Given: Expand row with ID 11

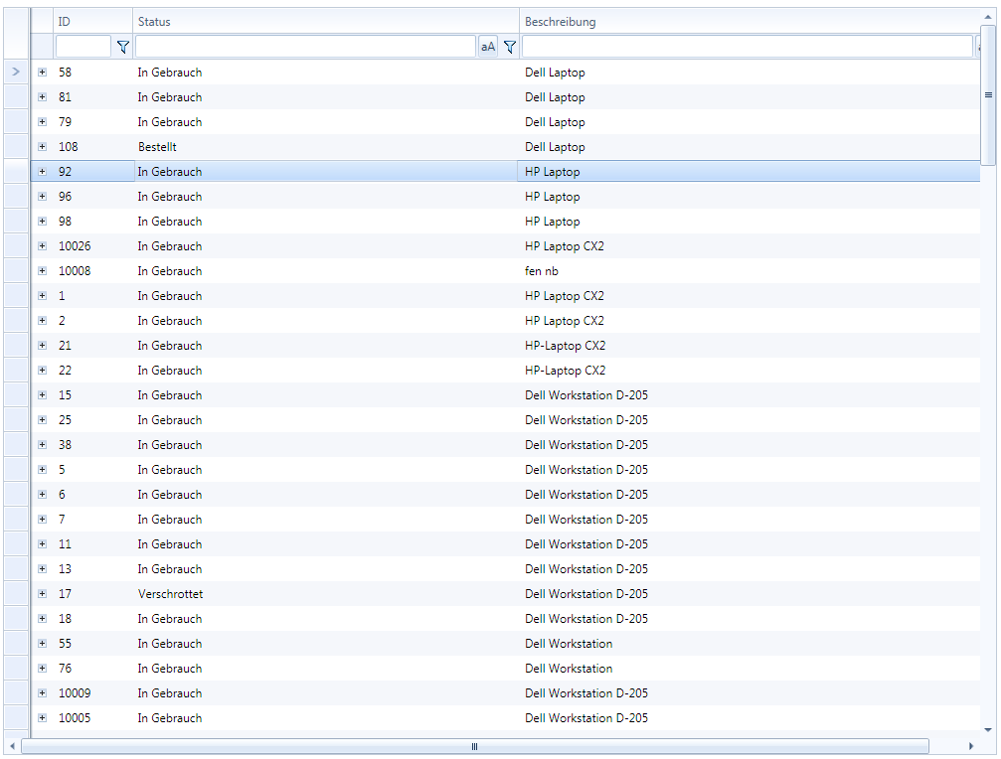Looking at the screenshot, I should [42, 544].
